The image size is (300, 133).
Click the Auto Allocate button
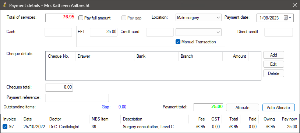coord(278,107)
